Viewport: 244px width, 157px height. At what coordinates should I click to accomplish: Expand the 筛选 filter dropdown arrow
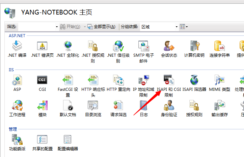[x=57, y=27]
